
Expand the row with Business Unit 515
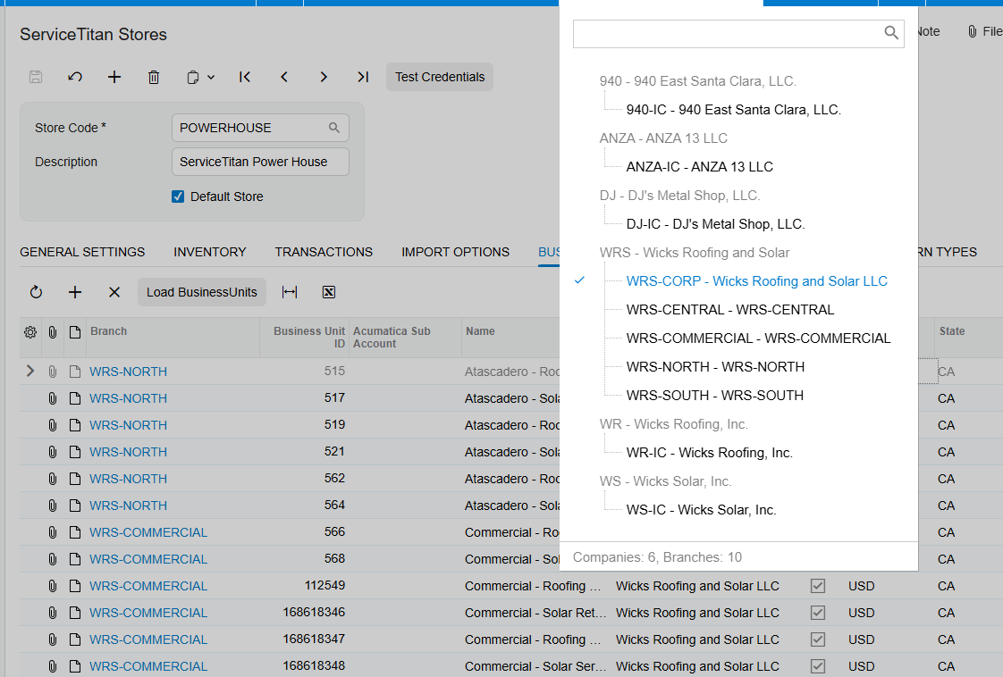coord(30,371)
